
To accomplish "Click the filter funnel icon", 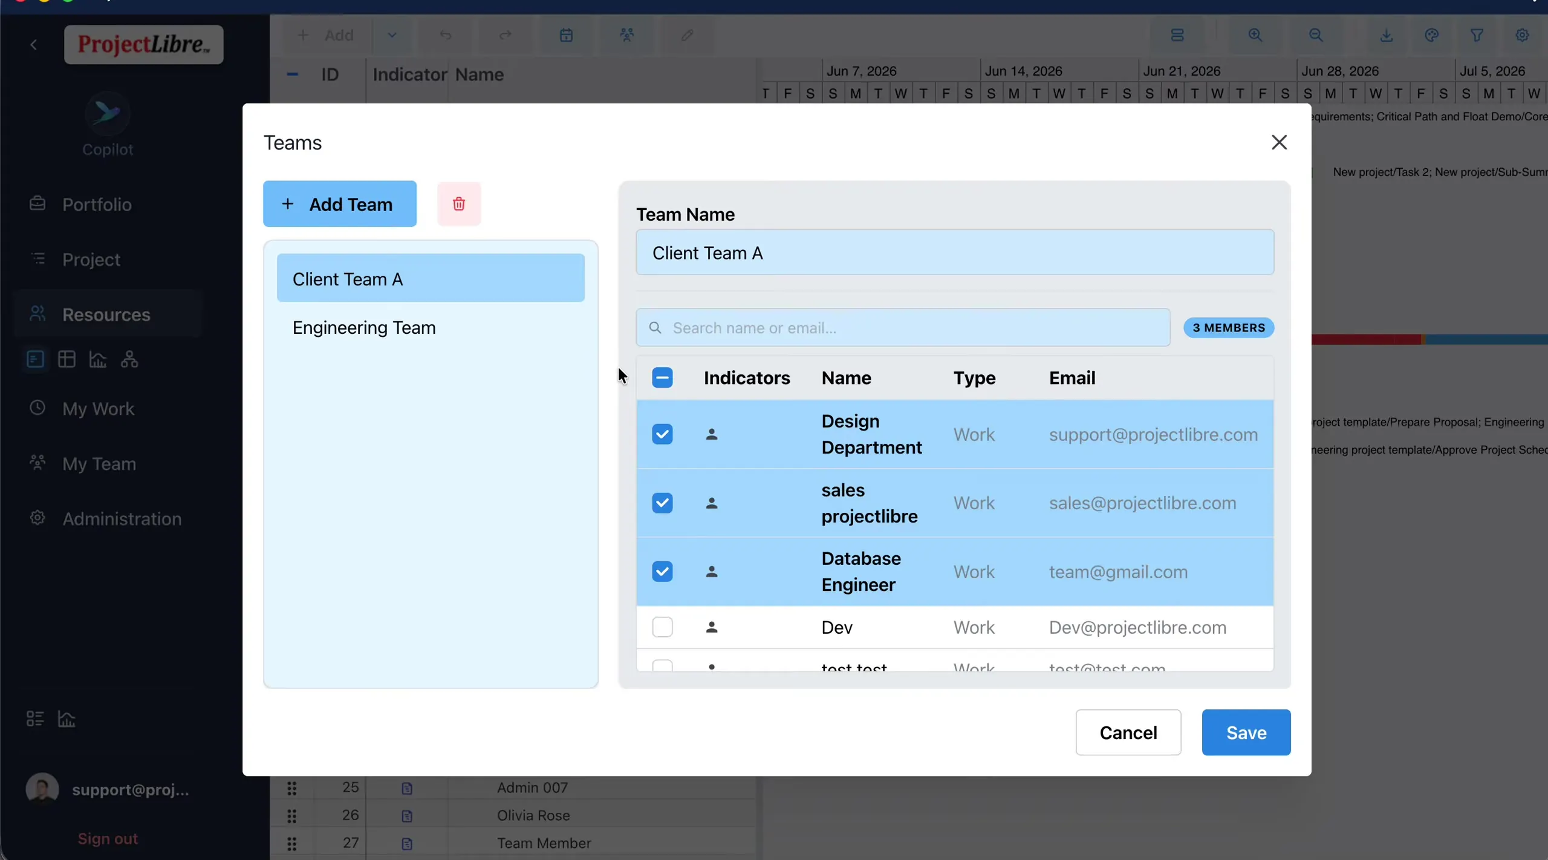I will (x=1477, y=35).
